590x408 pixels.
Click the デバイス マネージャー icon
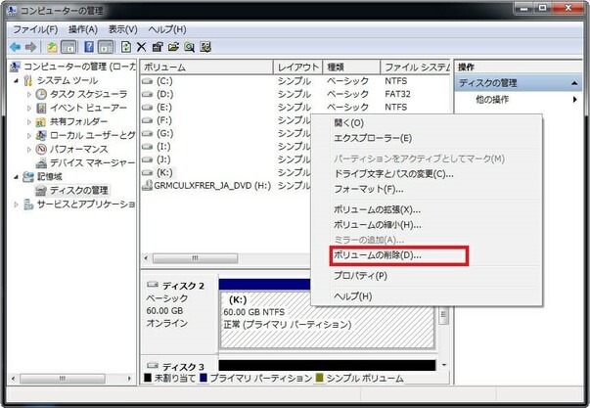(x=41, y=163)
